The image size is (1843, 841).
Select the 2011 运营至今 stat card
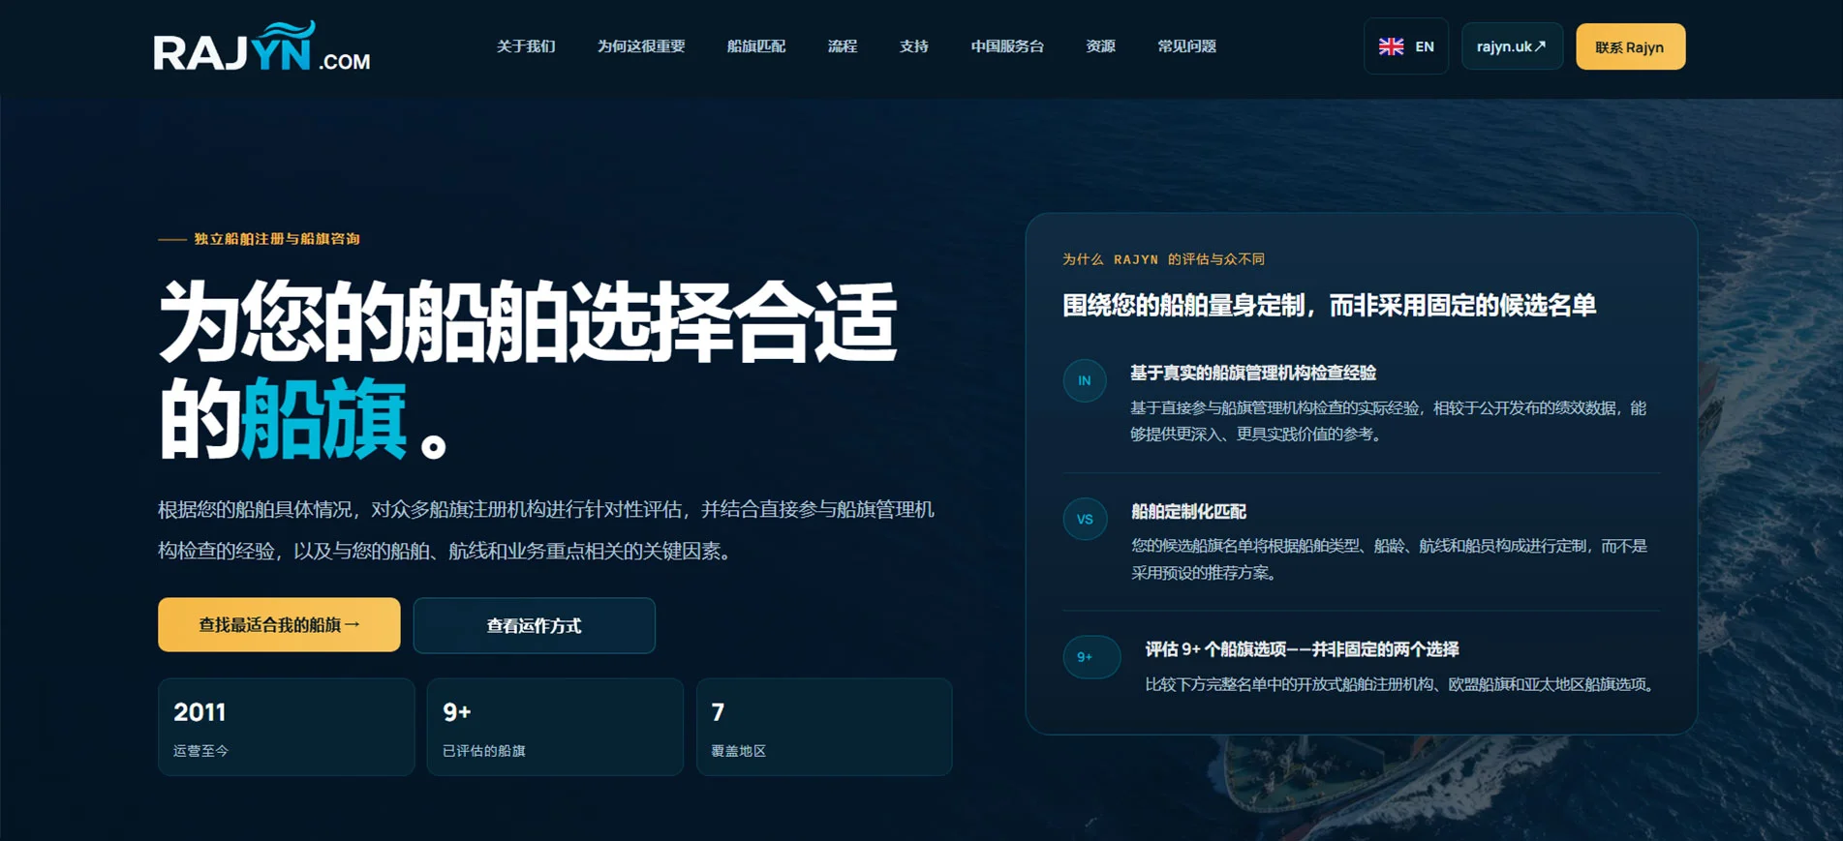[287, 727]
